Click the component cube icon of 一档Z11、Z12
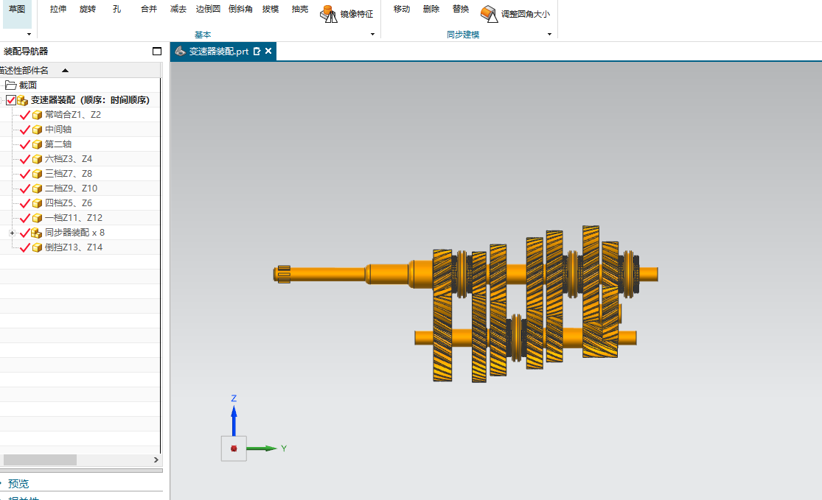 pos(37,218)
